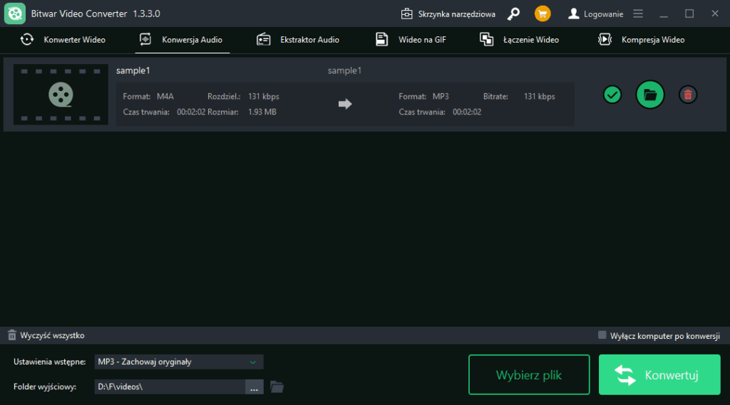
Task: Click the output file name sample1
Action: [344, 70]
